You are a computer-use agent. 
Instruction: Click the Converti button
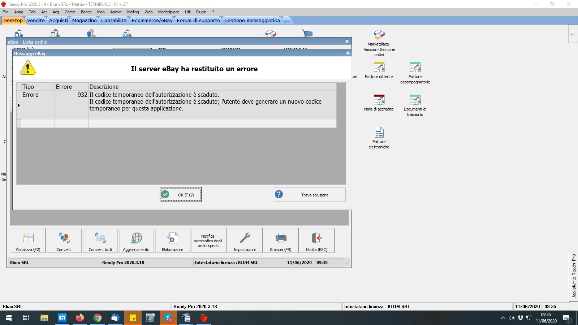(64, 240)
